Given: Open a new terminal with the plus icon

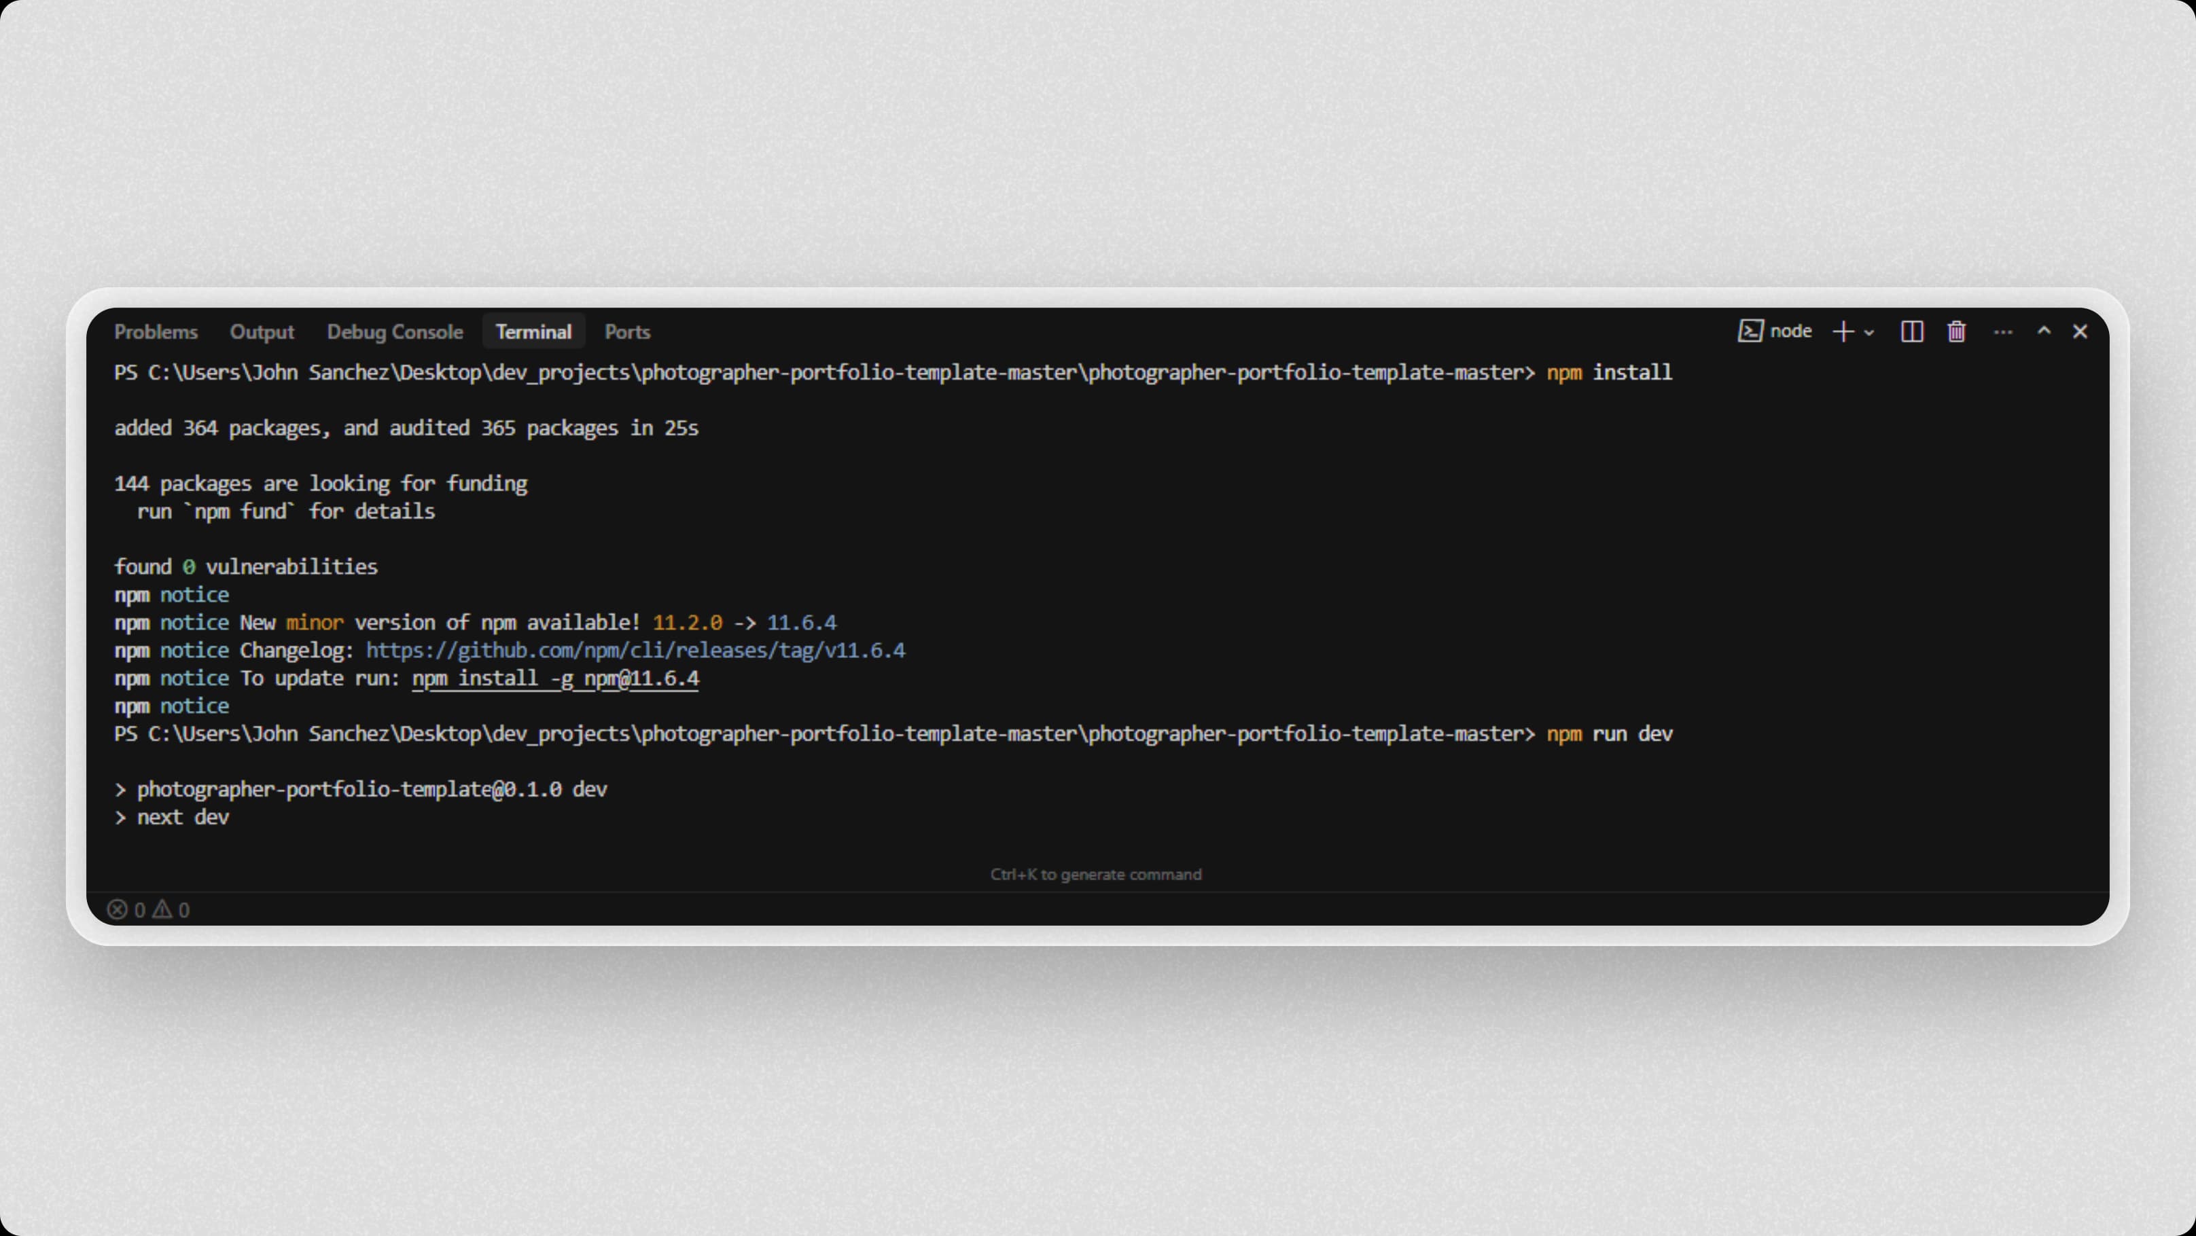Looking at the screenshot, I should point(1844,331).
